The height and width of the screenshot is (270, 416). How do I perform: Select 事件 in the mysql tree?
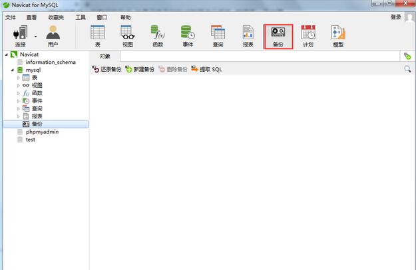[37, 100]
